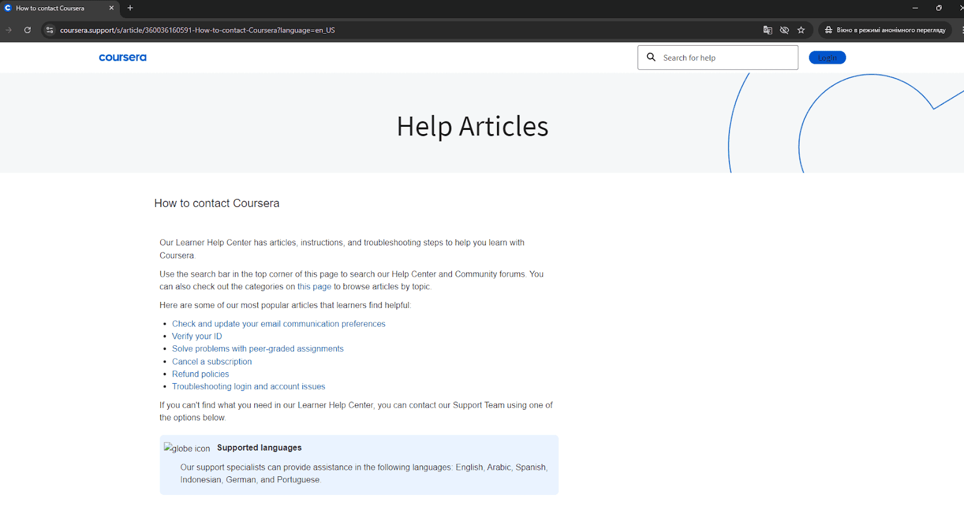Click the Coursera tab favicon
Screen dimensions: 964x510
(8, 8)
